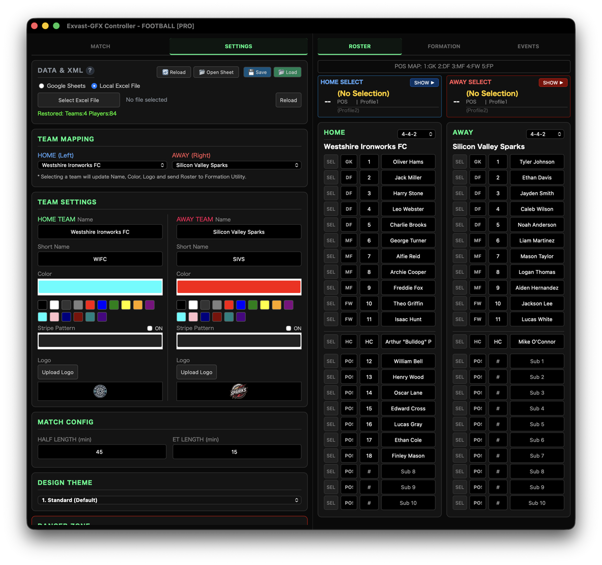The height and width of the screenshot is (565, 602).
Task: Select the Local Excel File radio option
Action: [94, 86]
